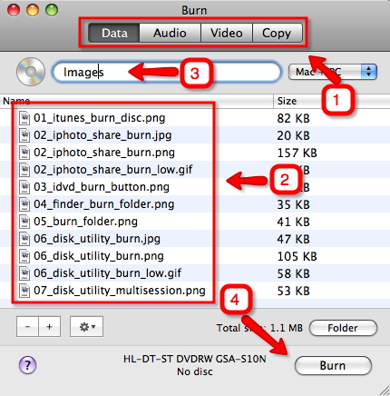
Task: Click the 157 KB size value
Action: point(297,153)
